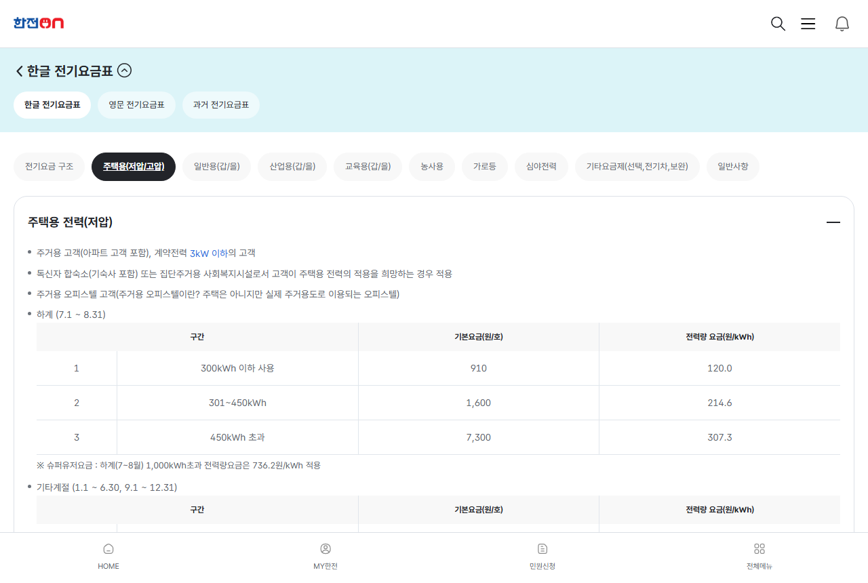Click base charge value 1,600

tap(479, 403)
